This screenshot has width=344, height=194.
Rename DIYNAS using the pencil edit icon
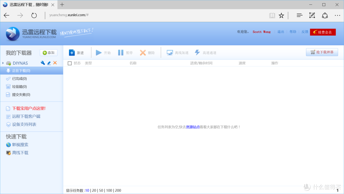pyautogui.click(x=49, y=63)
